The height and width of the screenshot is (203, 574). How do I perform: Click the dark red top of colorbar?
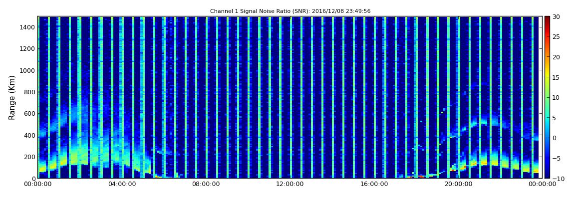point(547,18)
